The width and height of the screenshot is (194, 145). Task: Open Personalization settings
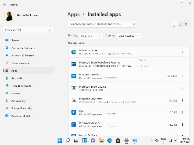[x=28, y=63]
